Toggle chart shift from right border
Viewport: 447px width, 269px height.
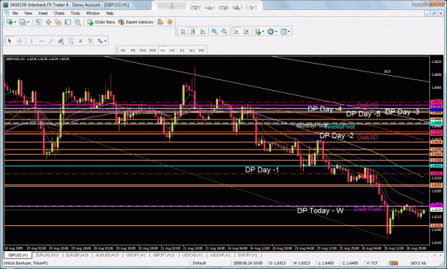click(x=246, y=31)
